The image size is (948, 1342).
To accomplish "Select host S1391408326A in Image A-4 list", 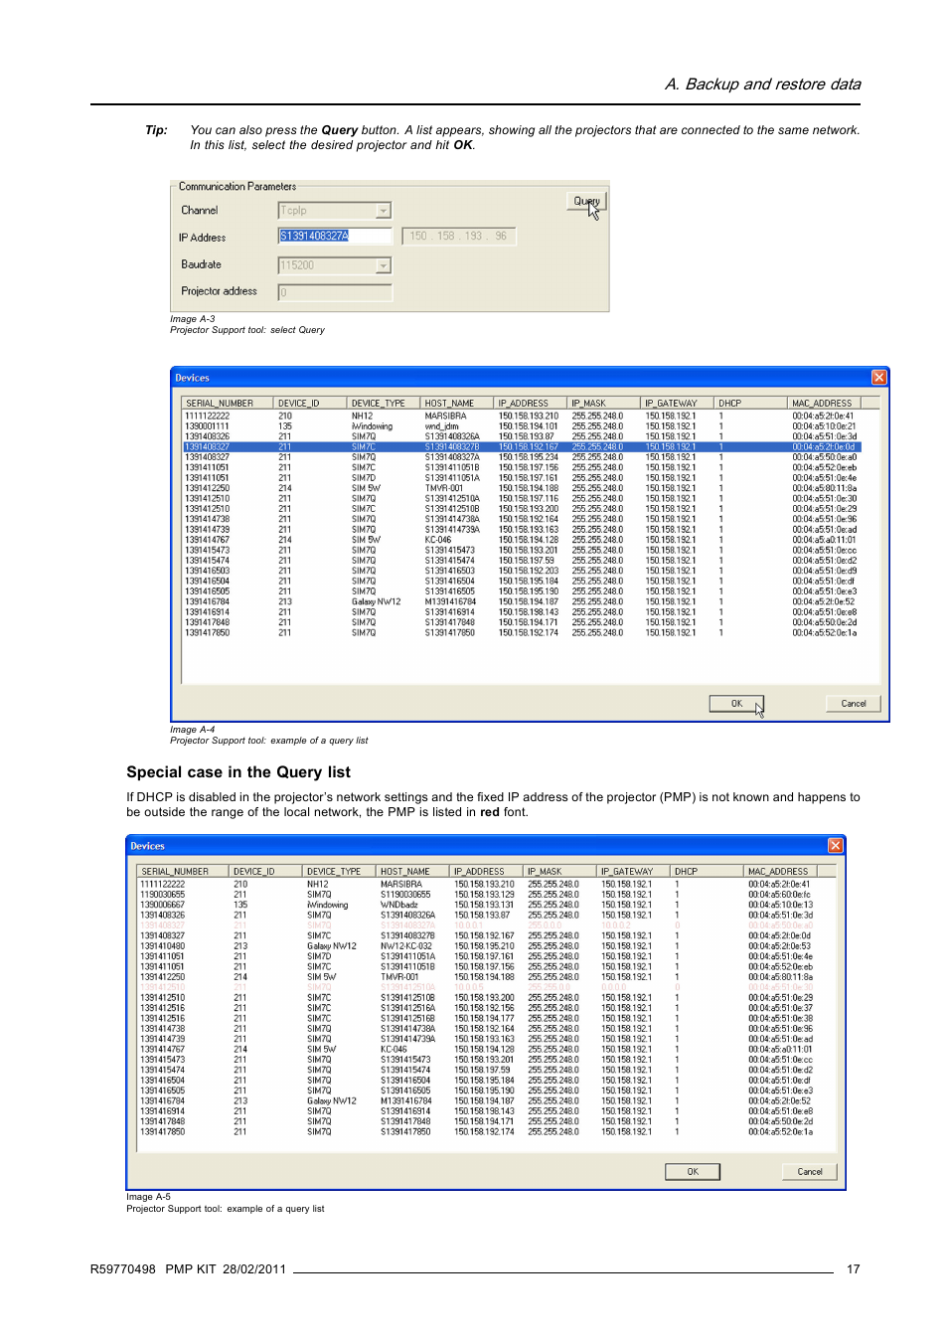I will coord(452,436).
